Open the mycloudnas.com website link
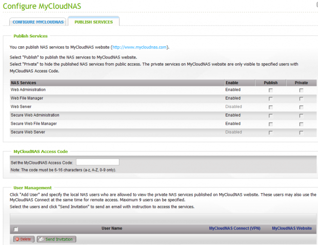The width and height of the screenshot is (318, 245). click(140, 47)
